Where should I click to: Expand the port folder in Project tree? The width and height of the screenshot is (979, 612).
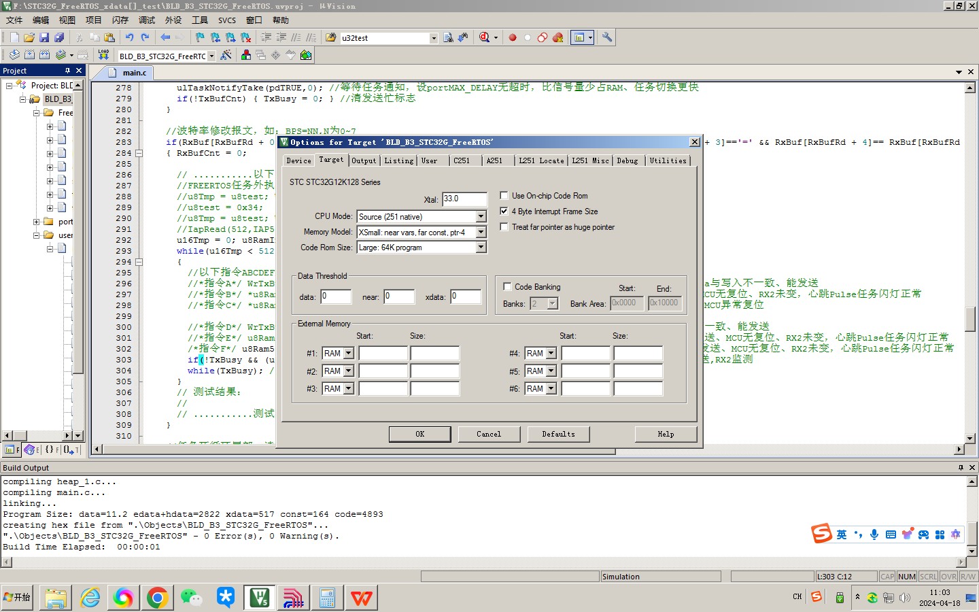click(x=37, y=222)
